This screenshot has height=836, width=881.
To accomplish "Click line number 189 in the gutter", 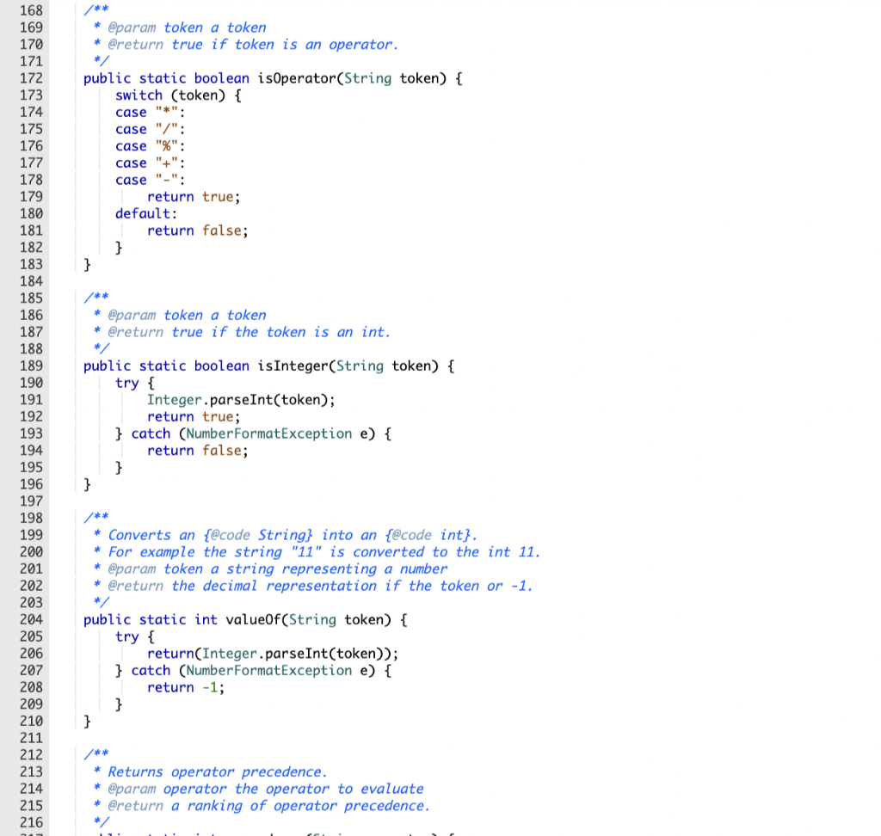I will pos(30,366).
